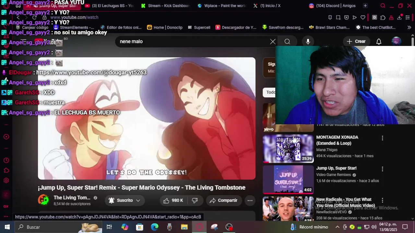
Task: Click the address bar URL www.youtube.com/watch
Action: 74,17
